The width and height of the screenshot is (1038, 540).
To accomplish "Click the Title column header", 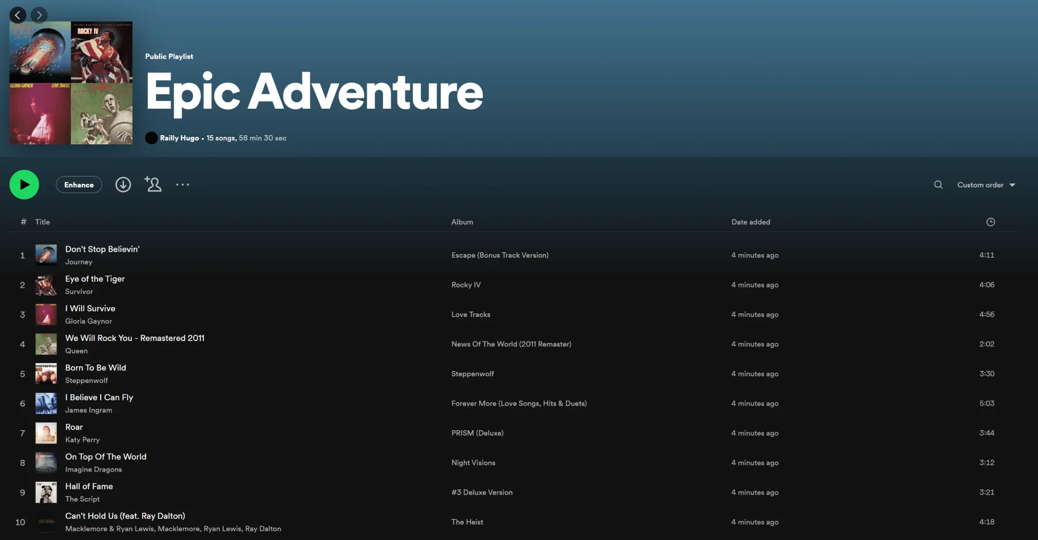I will point(43,222).
